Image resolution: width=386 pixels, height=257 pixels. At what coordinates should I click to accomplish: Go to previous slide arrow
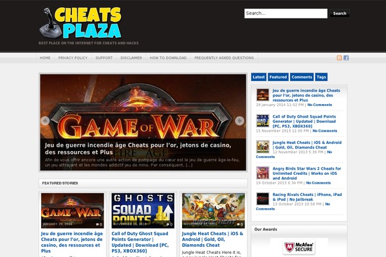(45, 121)
